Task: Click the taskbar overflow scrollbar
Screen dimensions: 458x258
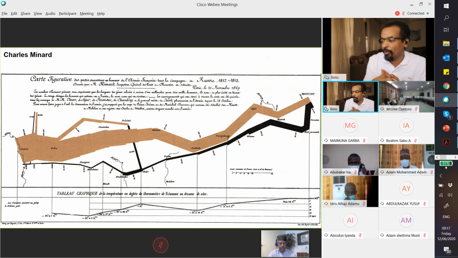Action: click(x=446, y=157)
